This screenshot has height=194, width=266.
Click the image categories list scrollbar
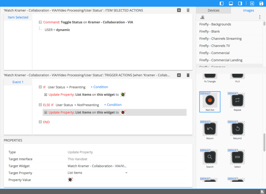pyautogui.click(x=264, y=23)
